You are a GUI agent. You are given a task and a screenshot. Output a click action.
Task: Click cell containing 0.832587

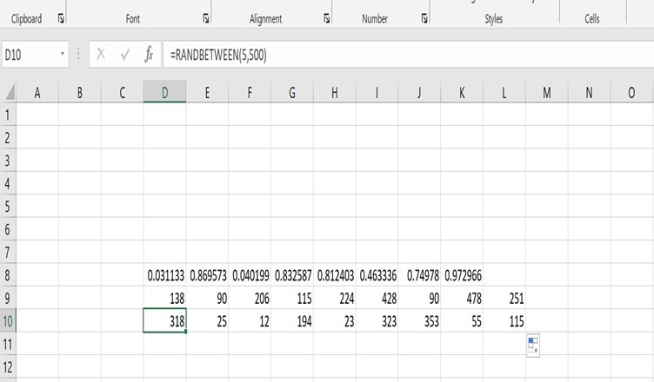click(292, 275)
